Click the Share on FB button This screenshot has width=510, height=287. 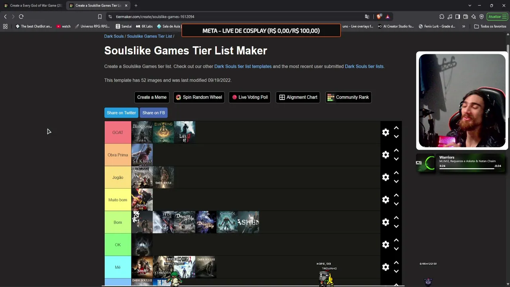(x=153, y=113)
